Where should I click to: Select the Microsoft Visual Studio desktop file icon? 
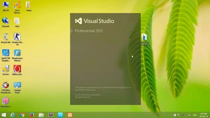click(145, 39)
